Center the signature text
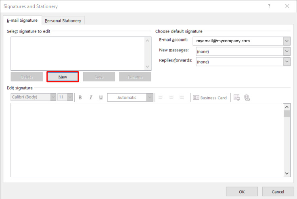Viewport: 297px width, 199px height. coord(171,98)
